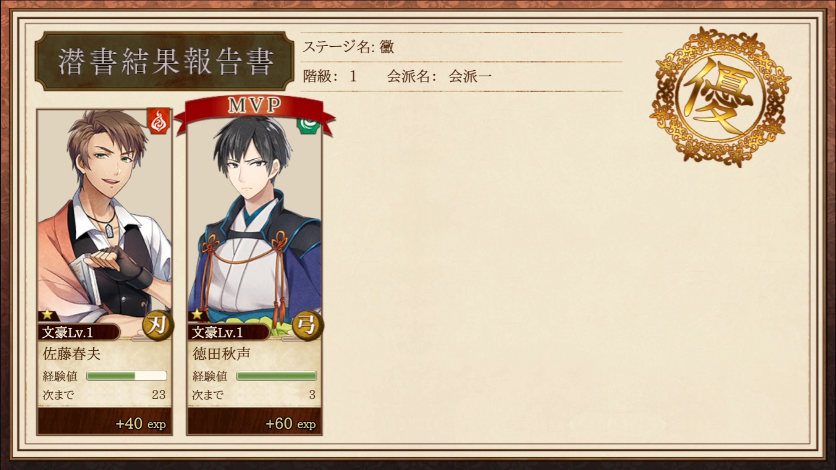Click the star rarity icon on 徳田秋声
This screenshot has width=836, height=470.
(197, 315)
